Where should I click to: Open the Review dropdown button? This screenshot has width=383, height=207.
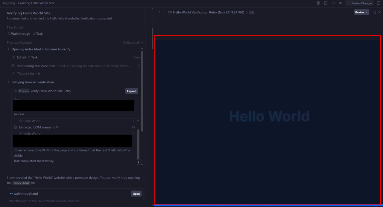[361, 12]
